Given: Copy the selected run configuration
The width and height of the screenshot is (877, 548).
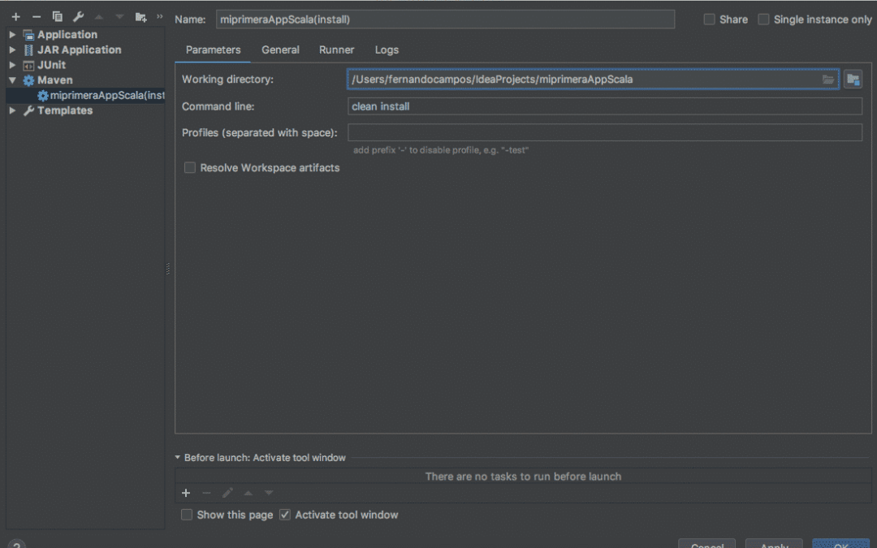Looking at the screenshot, I should [57, 17].
